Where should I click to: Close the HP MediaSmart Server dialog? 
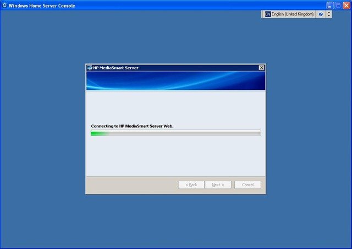coord(262,68)
